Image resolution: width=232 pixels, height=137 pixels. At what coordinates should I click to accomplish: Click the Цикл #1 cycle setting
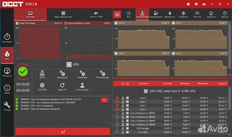coord(62,87)
